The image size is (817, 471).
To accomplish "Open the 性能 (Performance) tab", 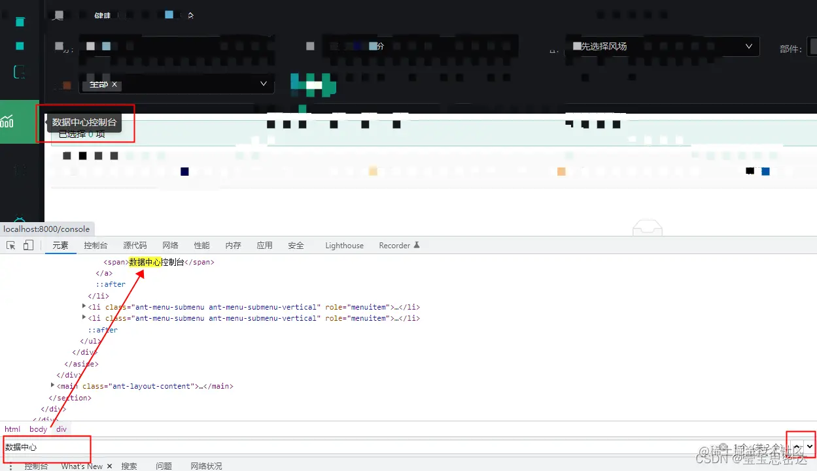I will point(201,246).
